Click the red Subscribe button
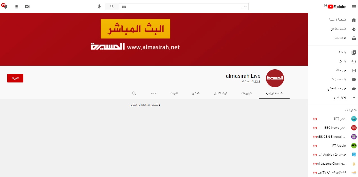This screenshot has height=177, width=358. (x=15, y=78)
